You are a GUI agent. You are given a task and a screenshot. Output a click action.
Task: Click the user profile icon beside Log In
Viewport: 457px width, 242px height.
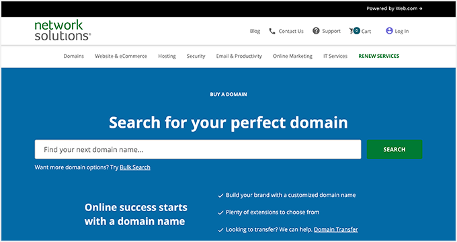389,31
